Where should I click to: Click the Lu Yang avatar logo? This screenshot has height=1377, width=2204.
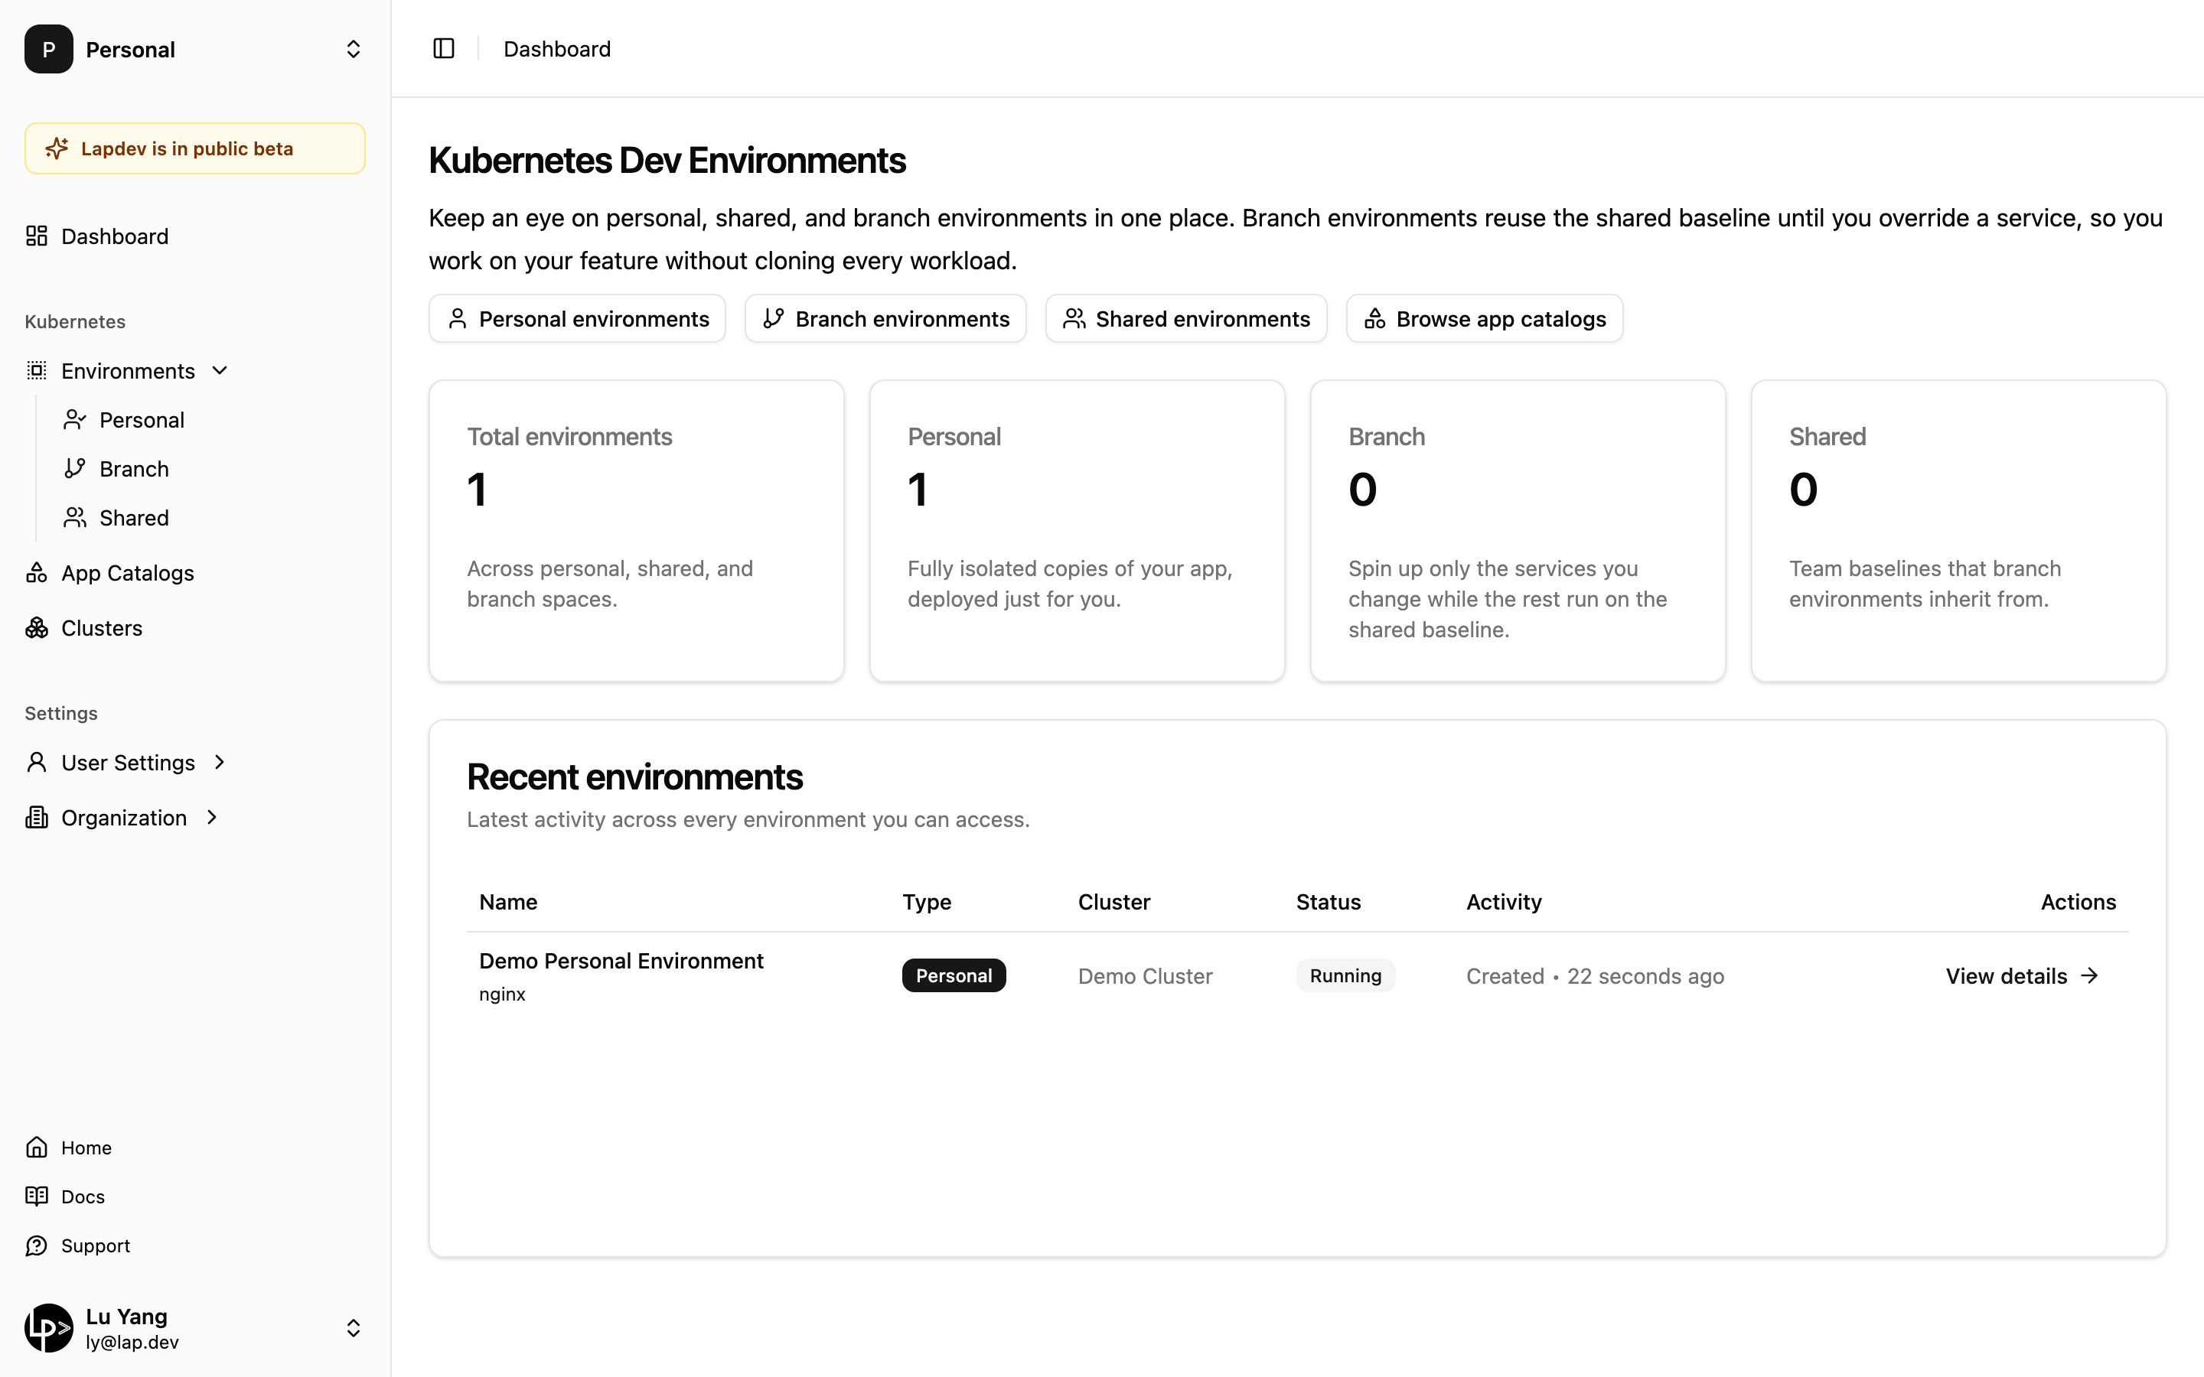click(x=48, y=1328)
